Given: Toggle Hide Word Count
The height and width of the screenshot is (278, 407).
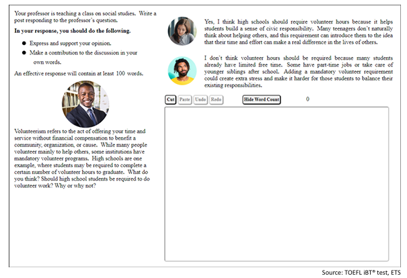Looking at the screenshot, I should pyautogui.click(x=261, y=99).
